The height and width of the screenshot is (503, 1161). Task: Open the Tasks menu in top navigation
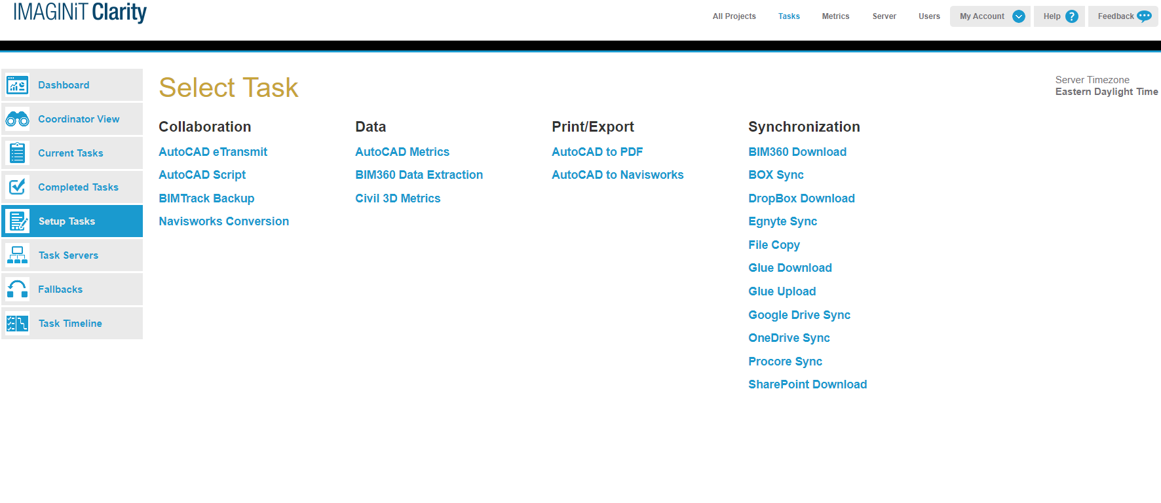coord(789,16)
